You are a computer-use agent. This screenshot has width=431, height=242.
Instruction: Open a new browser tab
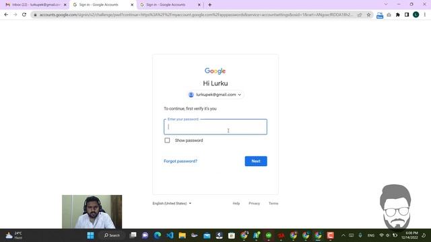[209, 5]
